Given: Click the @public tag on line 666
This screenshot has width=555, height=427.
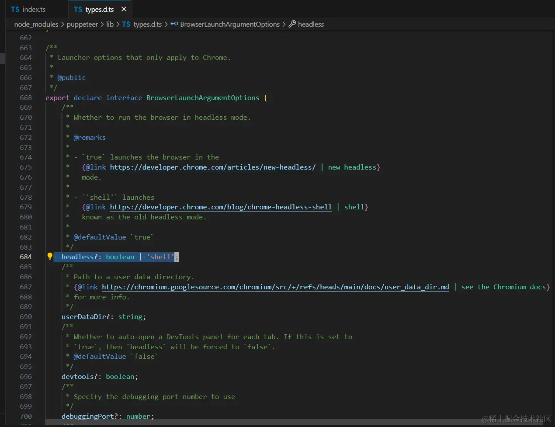Looking at the screenshot, I should click(72, 78).
